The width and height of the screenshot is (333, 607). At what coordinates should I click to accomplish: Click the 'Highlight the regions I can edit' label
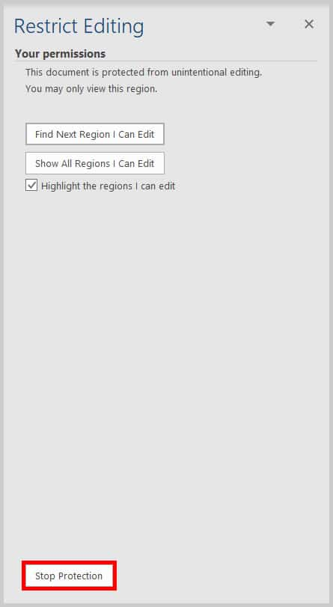pyautogui.click(x=108, y=186)
